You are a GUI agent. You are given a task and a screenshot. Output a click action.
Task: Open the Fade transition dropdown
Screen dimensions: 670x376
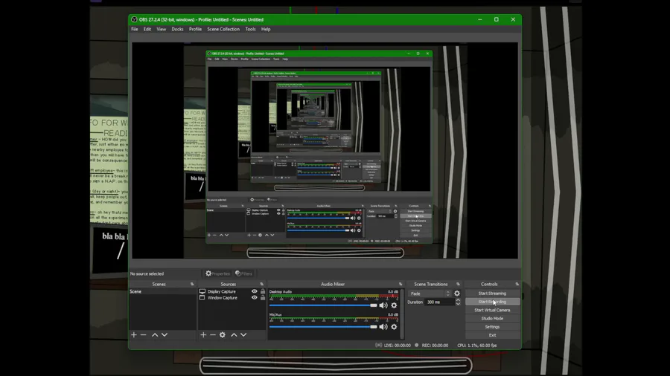pos(430,294)
